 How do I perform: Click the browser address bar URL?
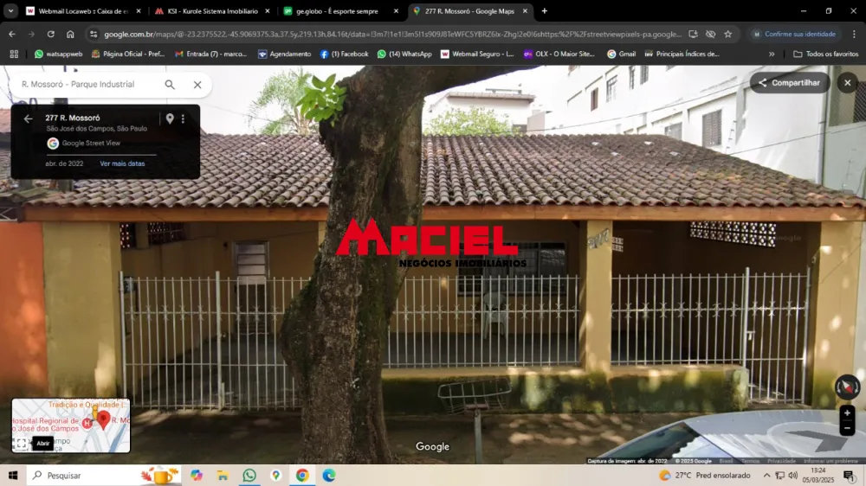click(x=390, y=34)
